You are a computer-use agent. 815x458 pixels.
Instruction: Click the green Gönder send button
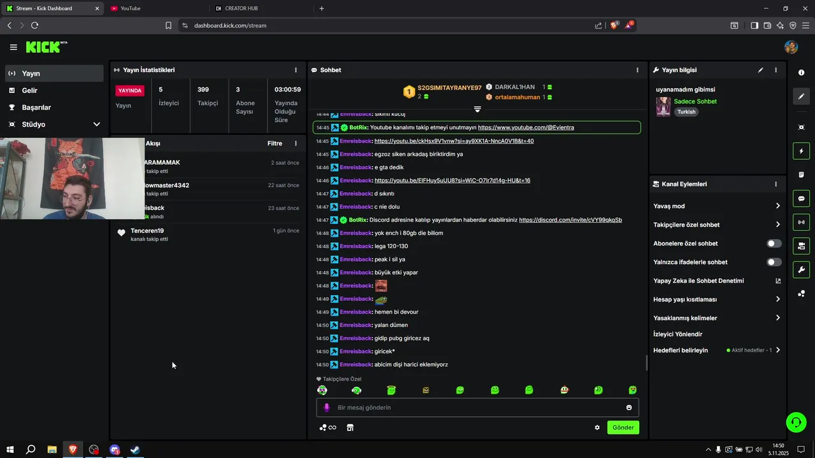(623, 427)
